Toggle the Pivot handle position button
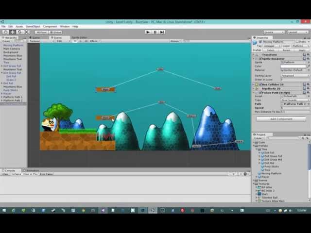 tap(42, 33)
